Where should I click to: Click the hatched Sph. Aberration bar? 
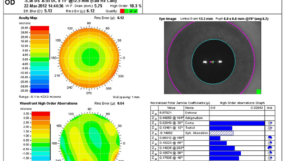click(221, 133)
